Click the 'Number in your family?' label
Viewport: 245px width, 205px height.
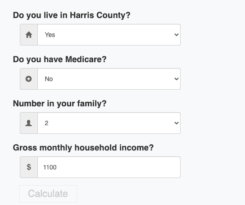point(60,104)
